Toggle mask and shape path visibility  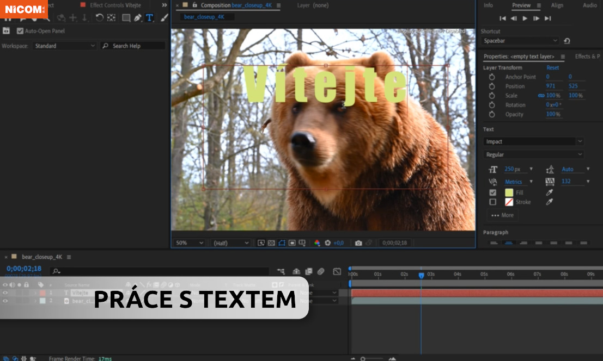(x=282, y=243)
